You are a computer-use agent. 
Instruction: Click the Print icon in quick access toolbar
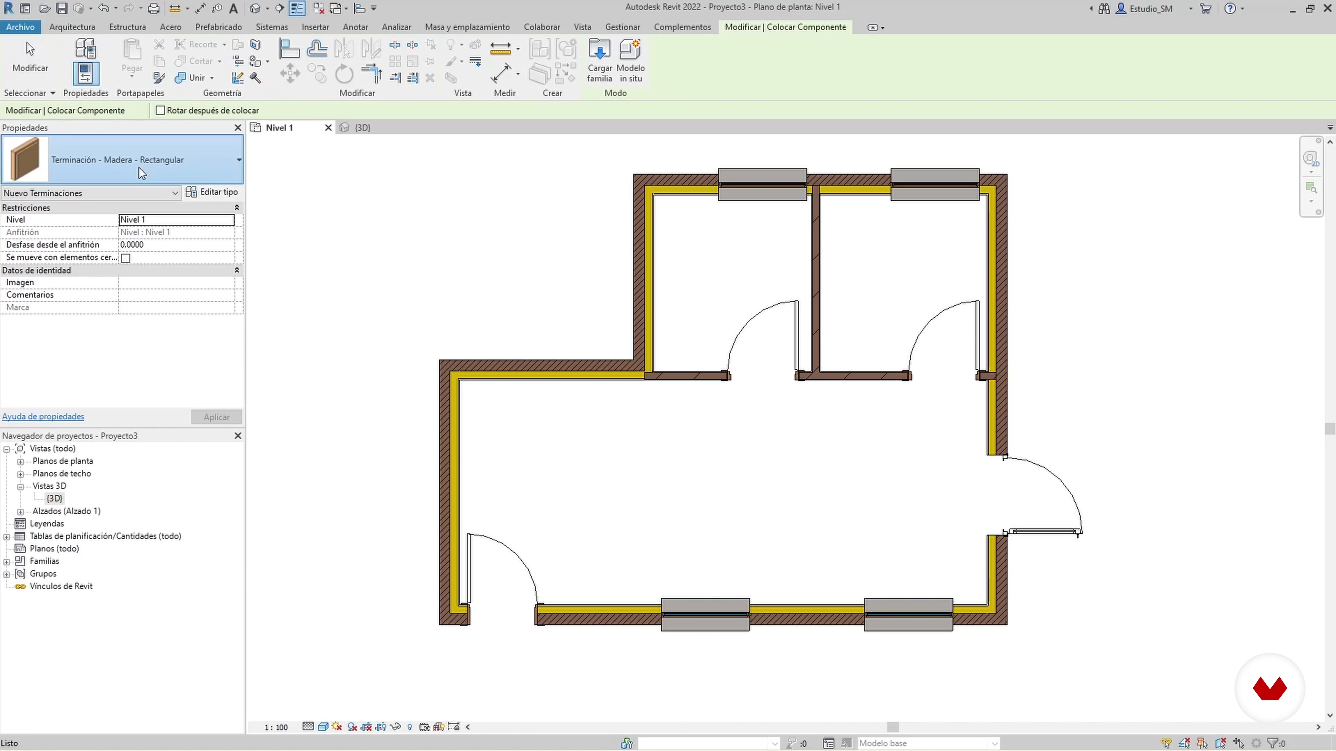[153, 8]
